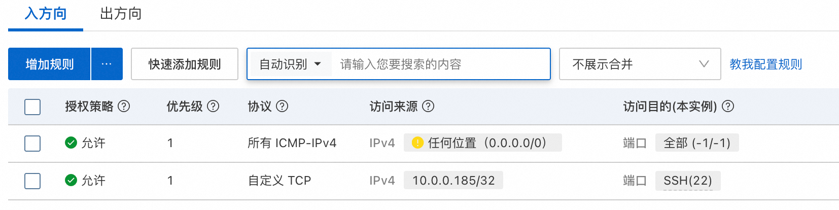Open the 自动识别 search type dropdown
The width and height of the screenshot is (839, 210).
(x=290, y=64)
